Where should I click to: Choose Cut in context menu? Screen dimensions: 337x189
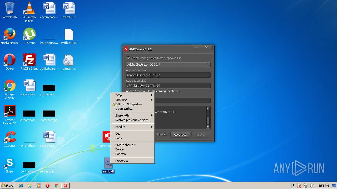point(133,134)
